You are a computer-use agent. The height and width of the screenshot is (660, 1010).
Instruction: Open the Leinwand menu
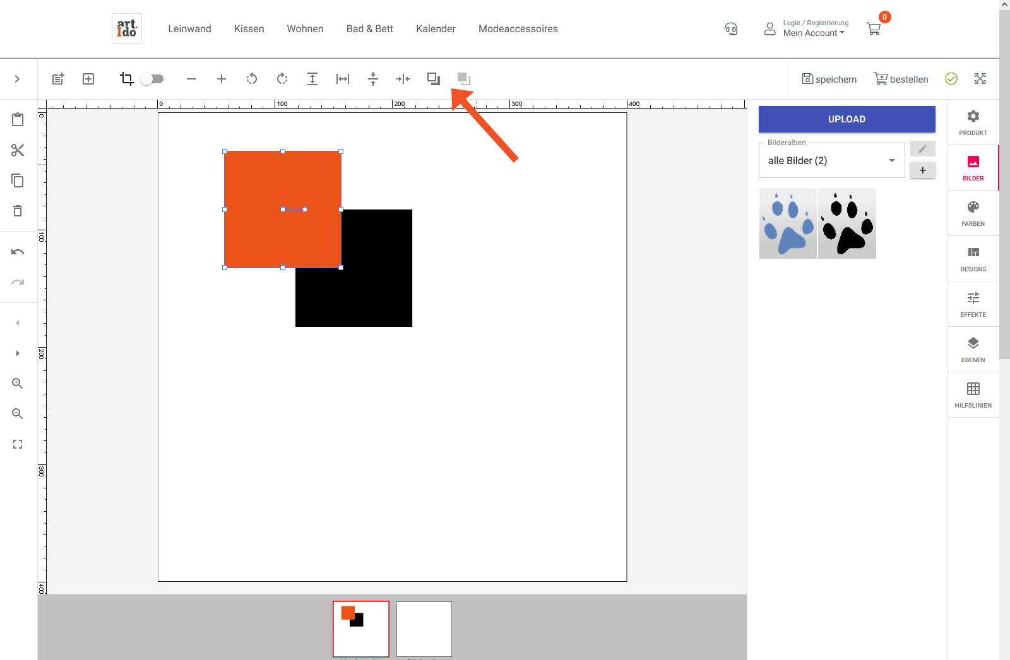189,29
